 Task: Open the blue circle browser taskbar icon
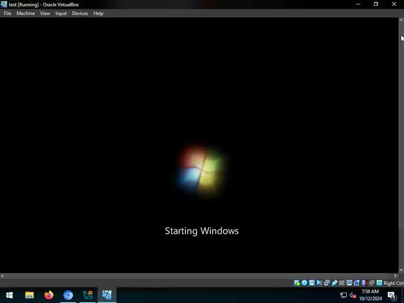(68, 295)
